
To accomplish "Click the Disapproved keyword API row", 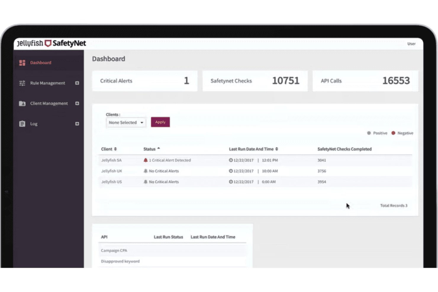I will (172, 262).
